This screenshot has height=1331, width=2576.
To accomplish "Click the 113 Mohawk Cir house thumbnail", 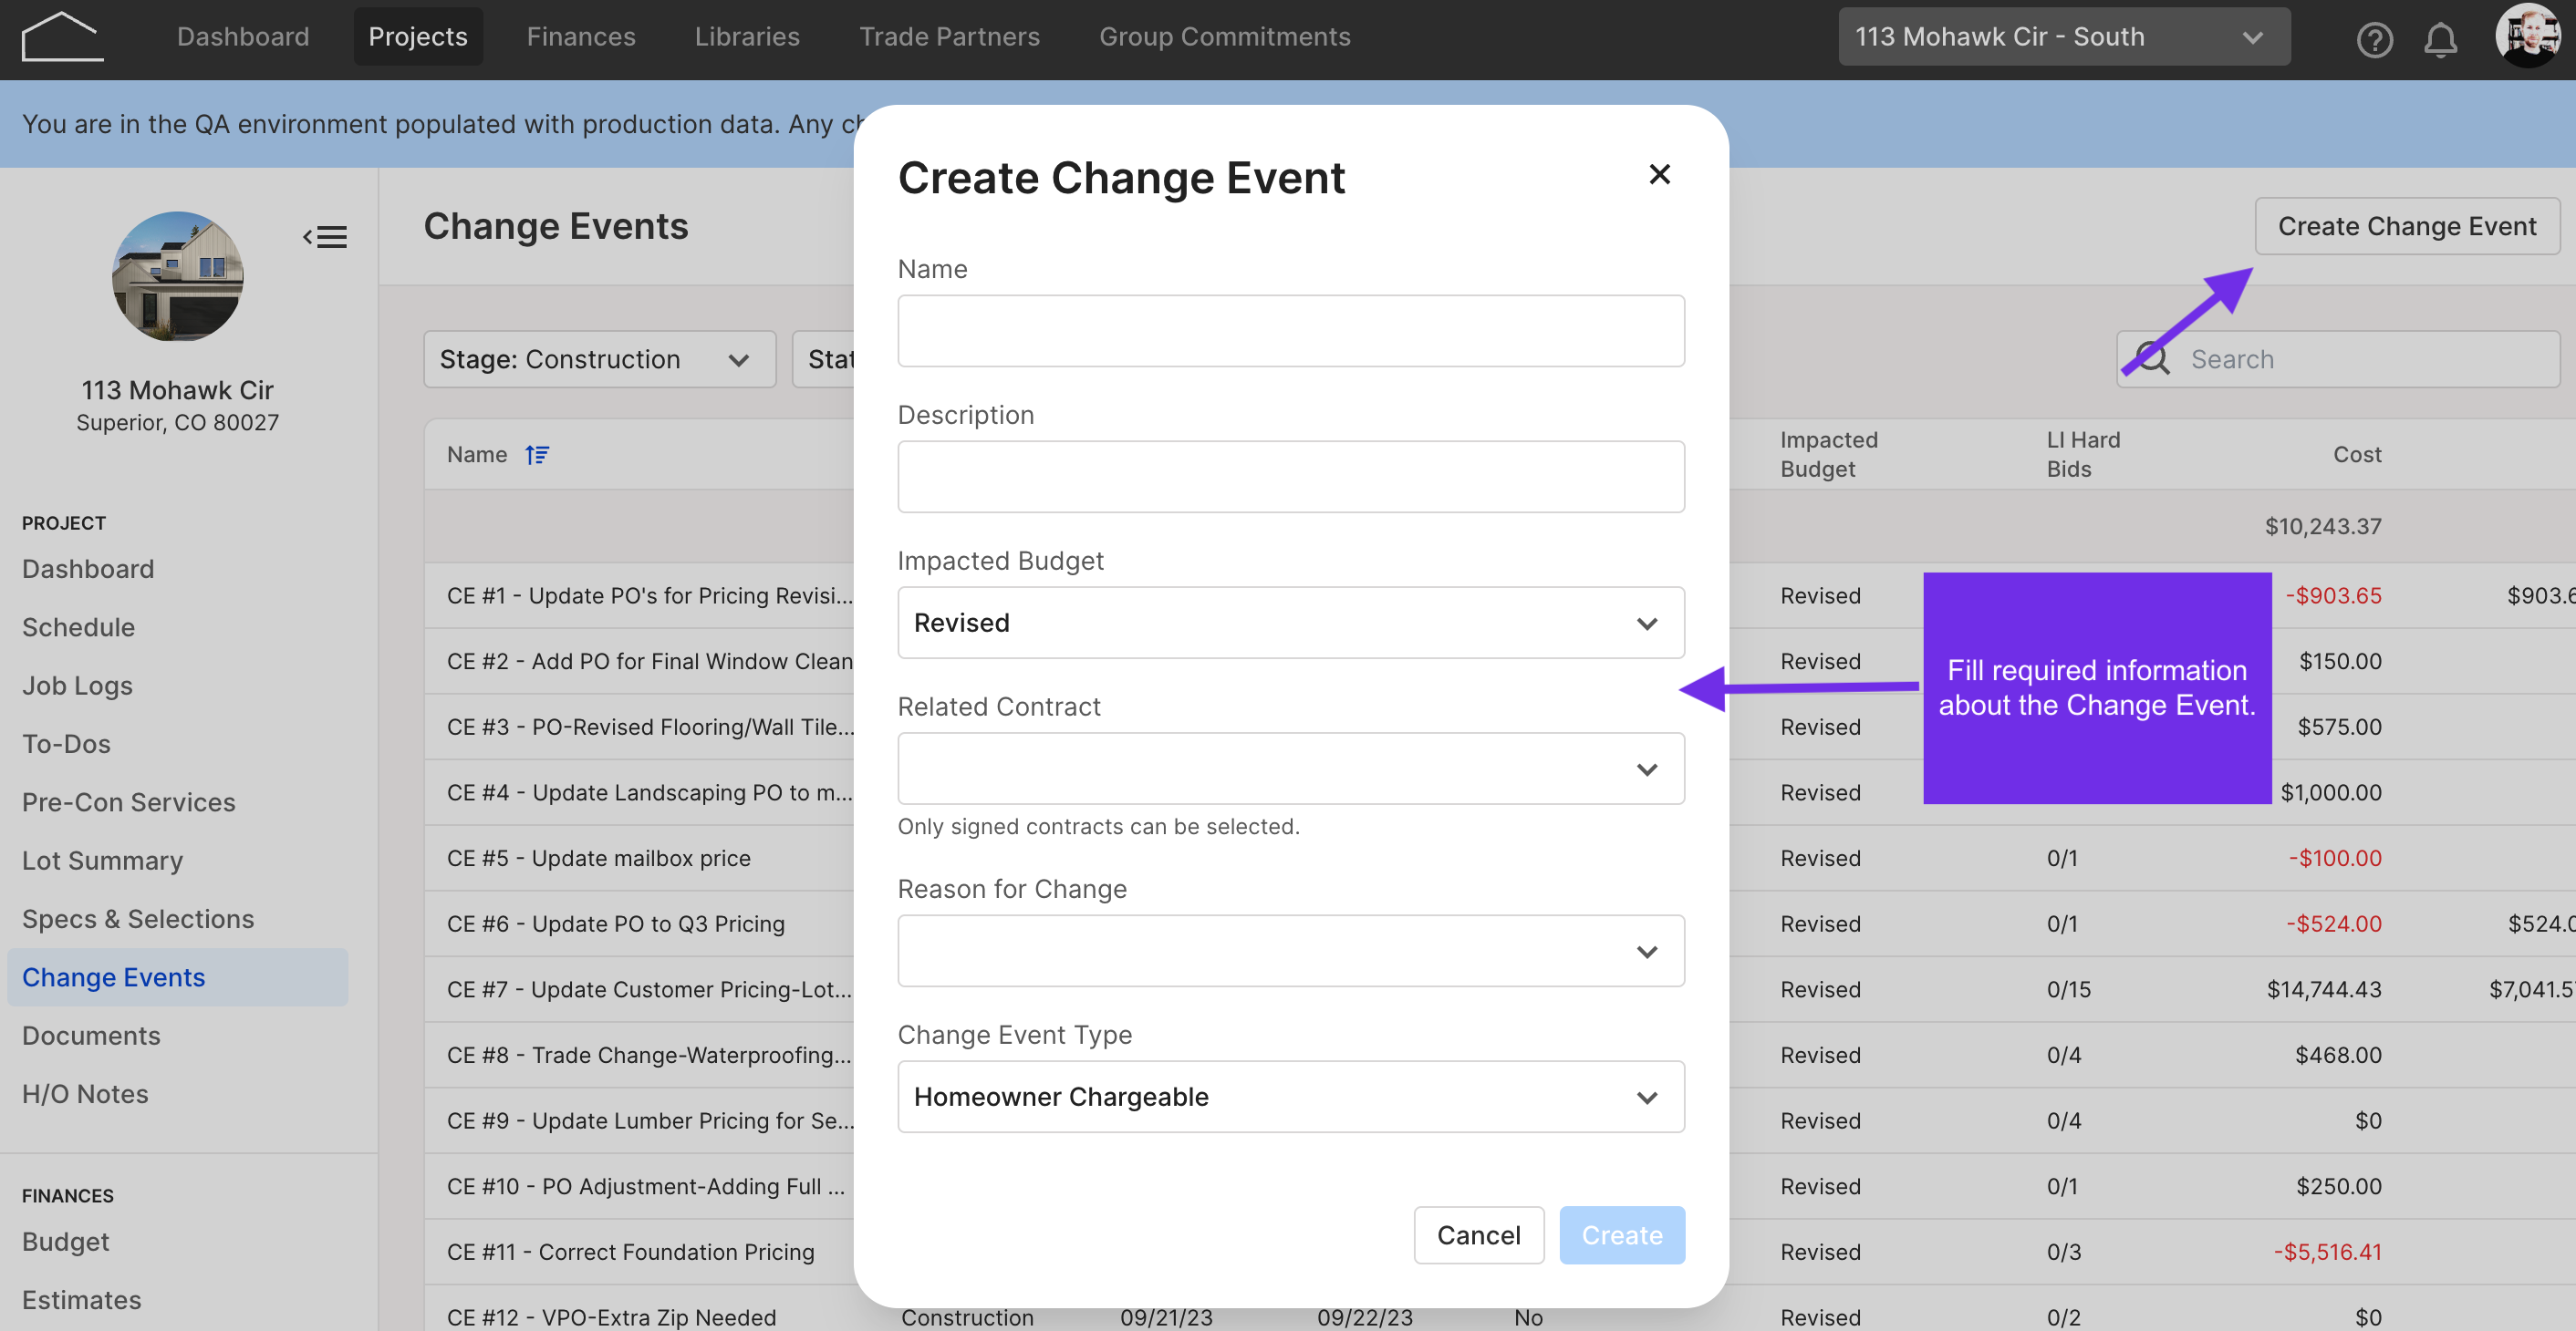I will pyautogui.click(x=177, y=276).
